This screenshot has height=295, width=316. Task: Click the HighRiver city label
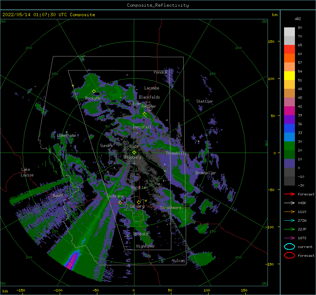click(146, 246)
